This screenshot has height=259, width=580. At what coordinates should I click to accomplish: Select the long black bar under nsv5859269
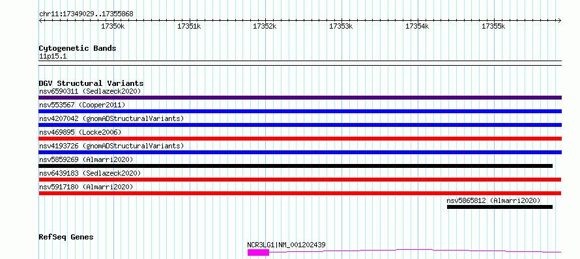click(x=296, y=166)
